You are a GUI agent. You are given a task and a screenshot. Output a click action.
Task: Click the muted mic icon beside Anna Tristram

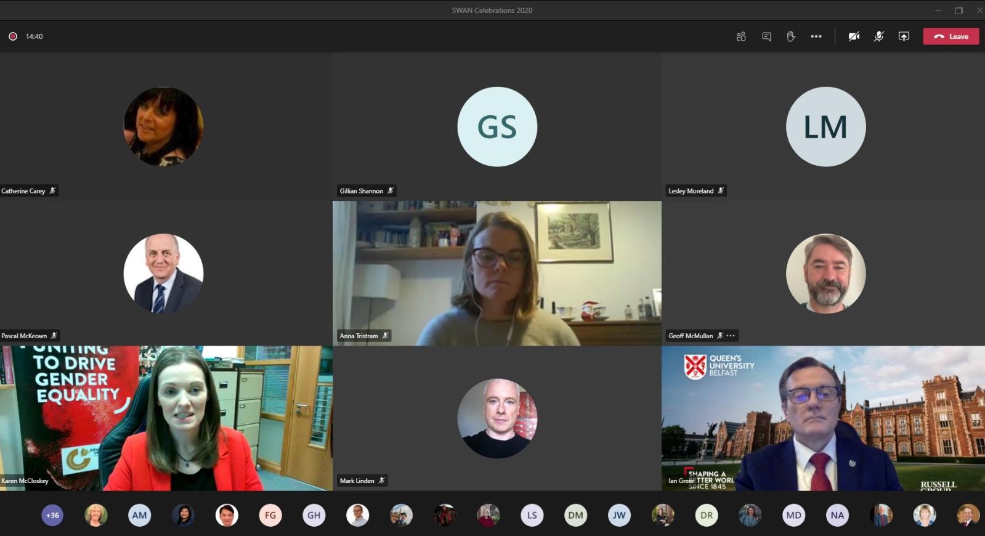tap(385, 336)
